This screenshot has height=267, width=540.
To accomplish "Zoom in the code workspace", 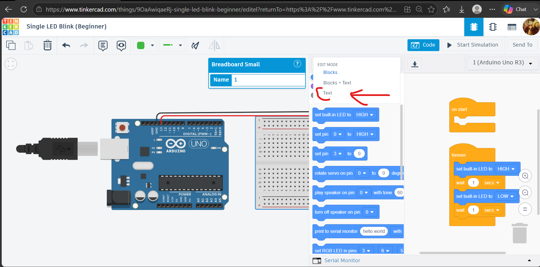I will 525,176.
